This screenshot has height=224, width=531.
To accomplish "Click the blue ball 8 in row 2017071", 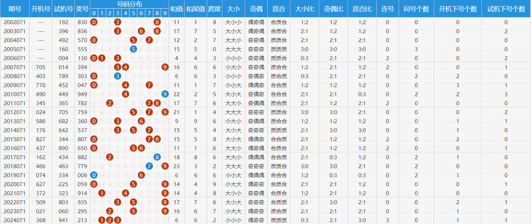I will click(157, 157).
